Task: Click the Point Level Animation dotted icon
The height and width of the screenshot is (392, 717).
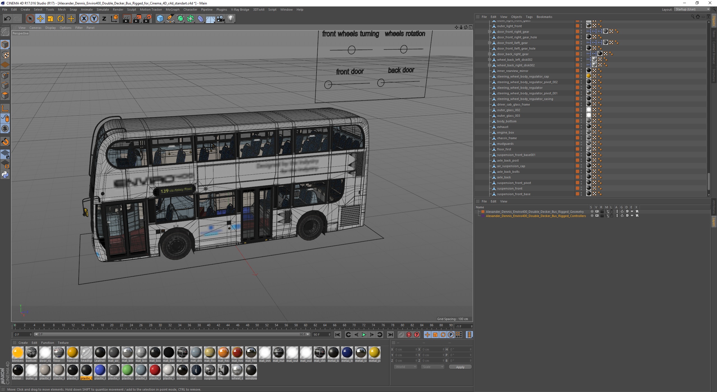Action: coord(459,335)
